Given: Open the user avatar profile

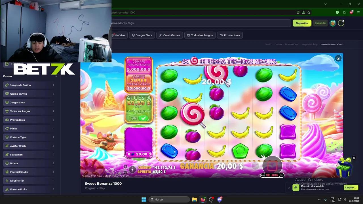Looking at the screenshot, I should pos(333,23).
